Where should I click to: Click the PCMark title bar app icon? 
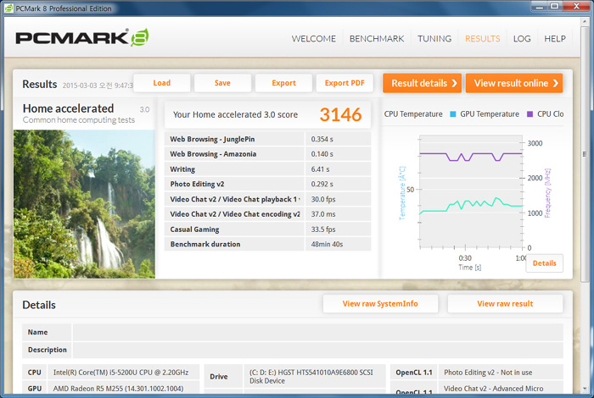click(8, 8)
